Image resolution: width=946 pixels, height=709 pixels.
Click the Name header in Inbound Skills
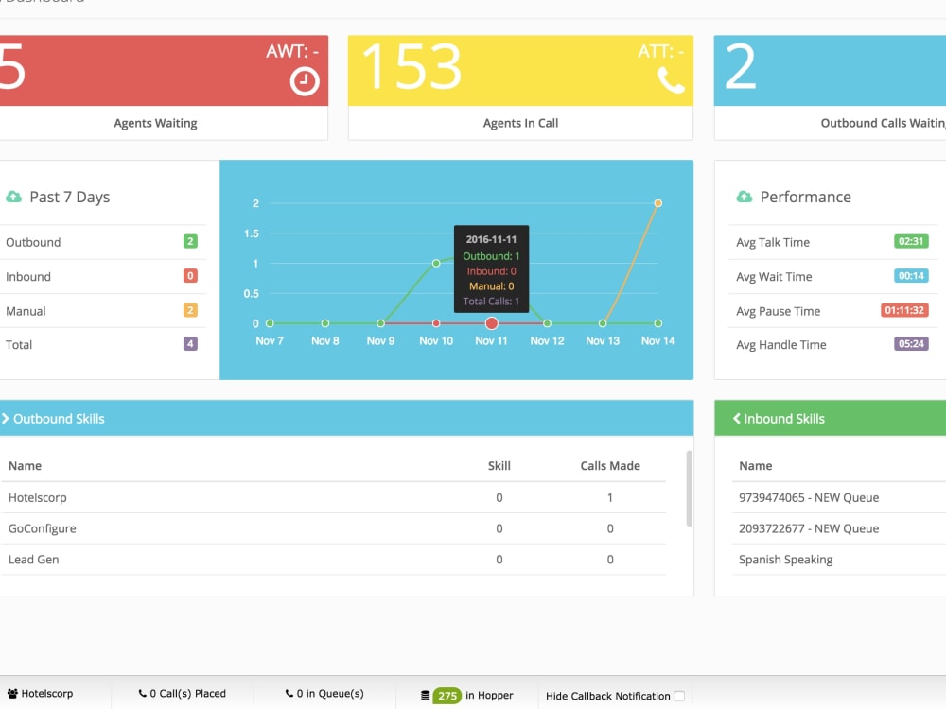click(x=755, y=465)
